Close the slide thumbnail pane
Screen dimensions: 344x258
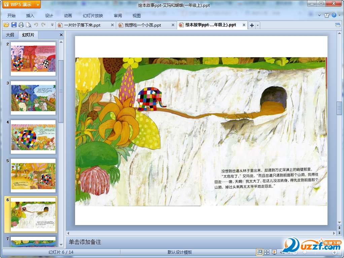point(61,35)
